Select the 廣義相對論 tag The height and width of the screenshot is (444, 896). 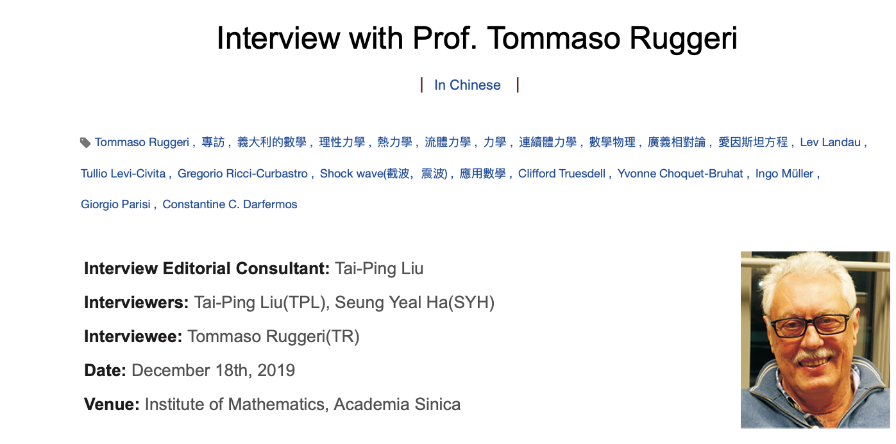[x=677, y=142]
